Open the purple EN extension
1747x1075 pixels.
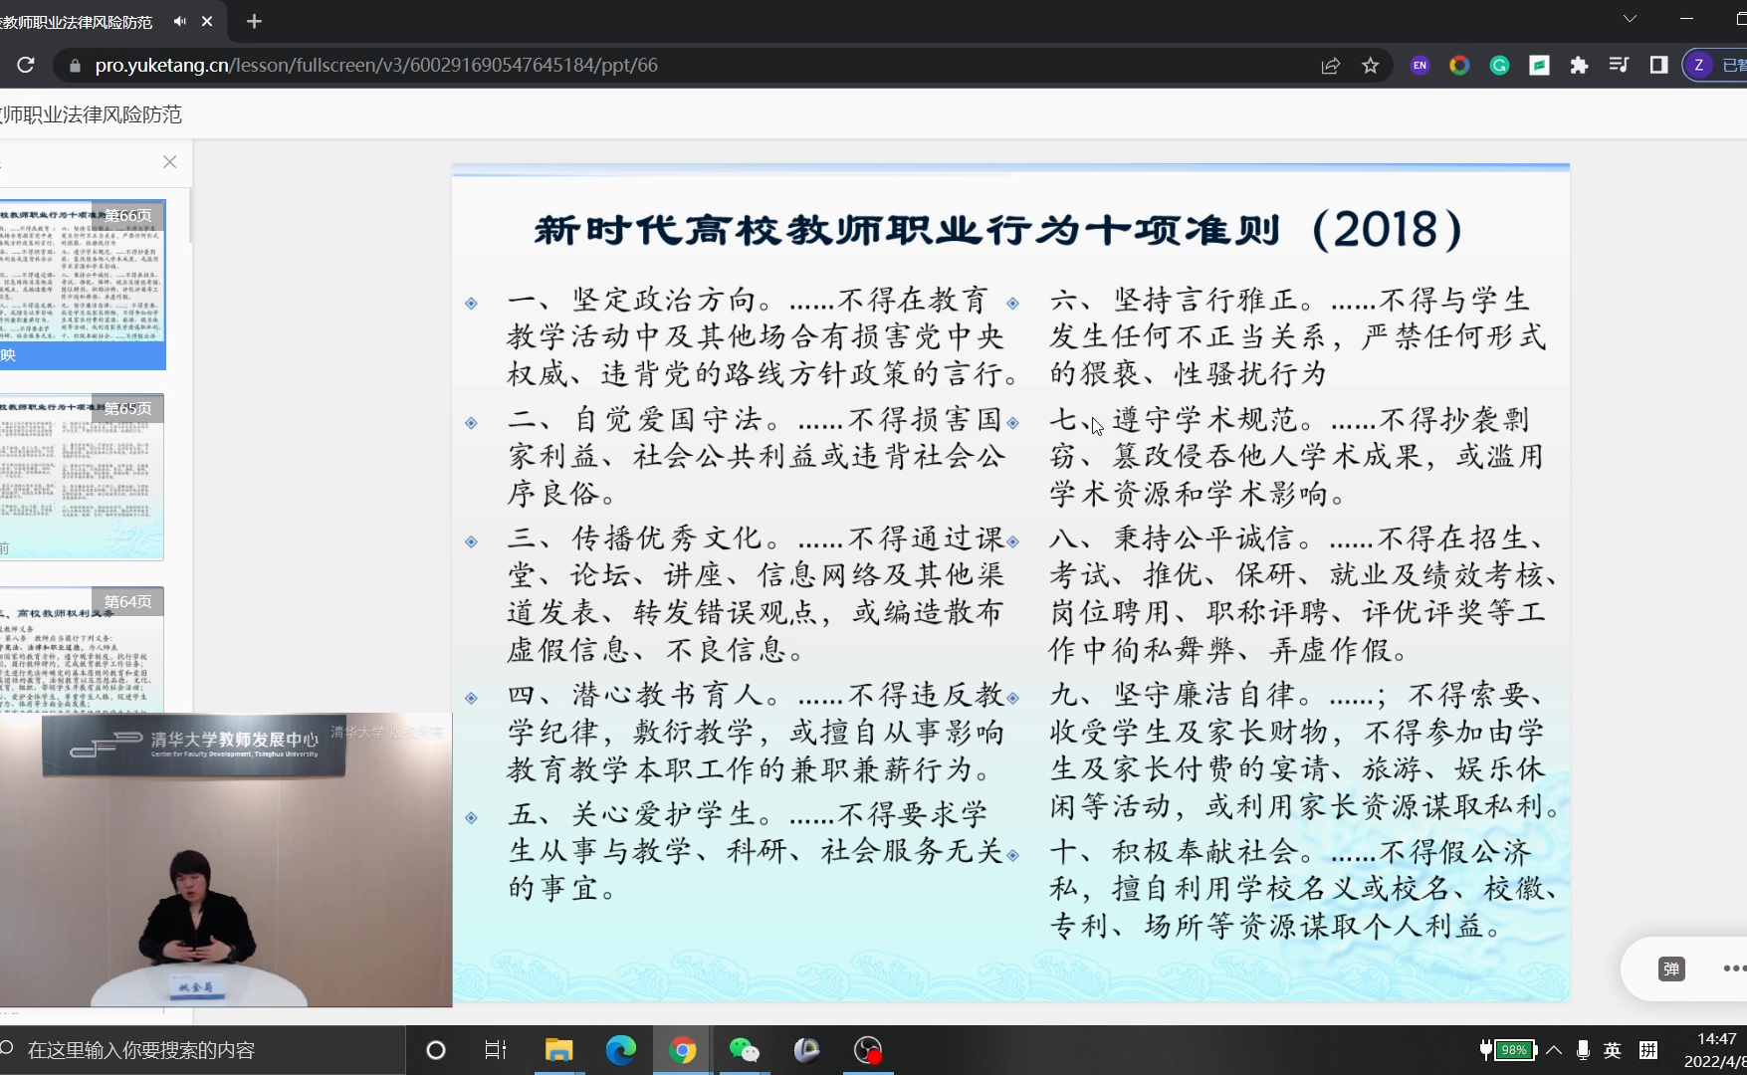[x=1419, y=65]
